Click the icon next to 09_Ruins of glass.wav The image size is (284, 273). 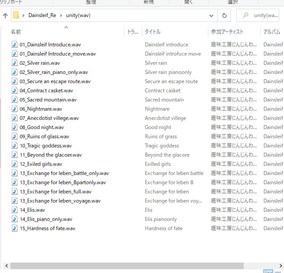click(15, 136)
